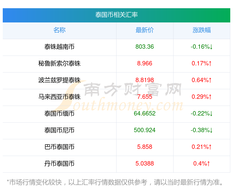Click the change value 0.29%↑
The width and height of the screenshot is (233, 191).
202,97
